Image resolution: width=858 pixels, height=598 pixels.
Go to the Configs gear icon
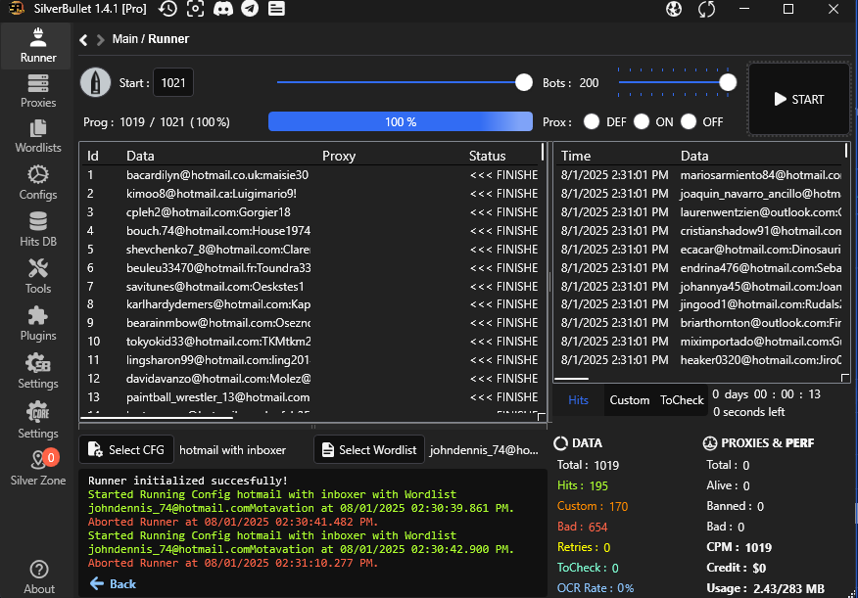(38, 181)
